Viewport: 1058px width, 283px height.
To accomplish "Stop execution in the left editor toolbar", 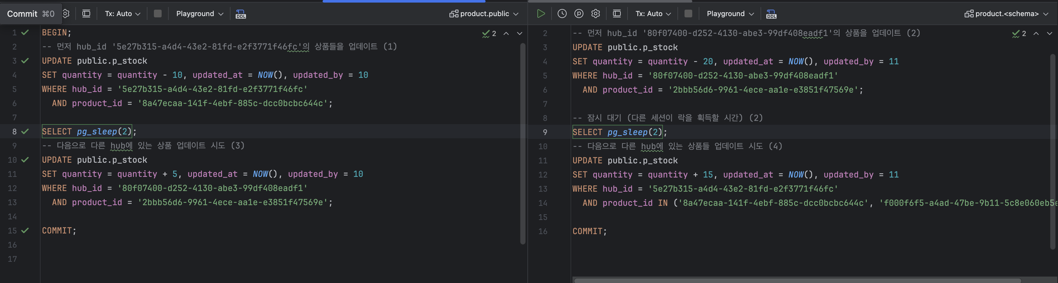I will point(158,14).
